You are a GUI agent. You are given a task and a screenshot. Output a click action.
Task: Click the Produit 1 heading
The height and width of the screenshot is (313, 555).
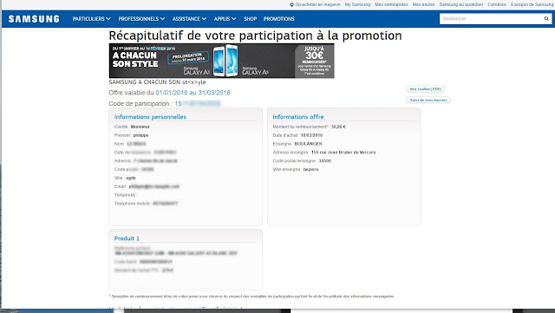(x=127, y=238)
